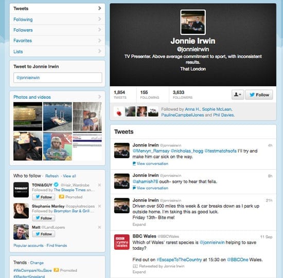Dismiss the Stephanie Manley follow suggestion
Viewport: 283px width, 278px height.
(99, 206)
